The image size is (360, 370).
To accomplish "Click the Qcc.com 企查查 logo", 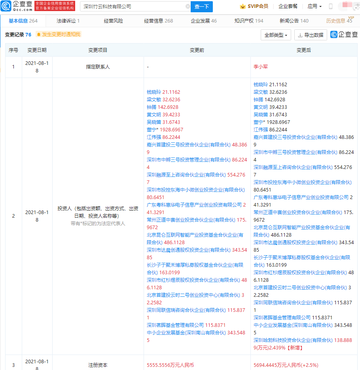I will [x=15, y=6].
